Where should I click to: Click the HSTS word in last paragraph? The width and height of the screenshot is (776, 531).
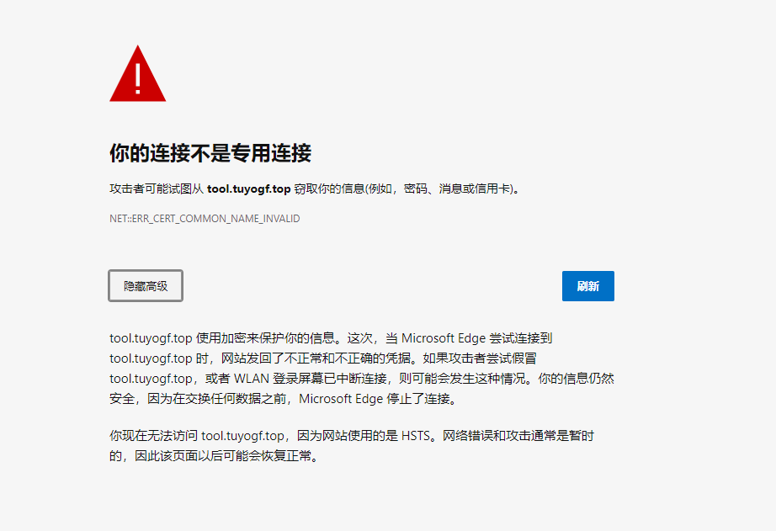tap(415, 436)
